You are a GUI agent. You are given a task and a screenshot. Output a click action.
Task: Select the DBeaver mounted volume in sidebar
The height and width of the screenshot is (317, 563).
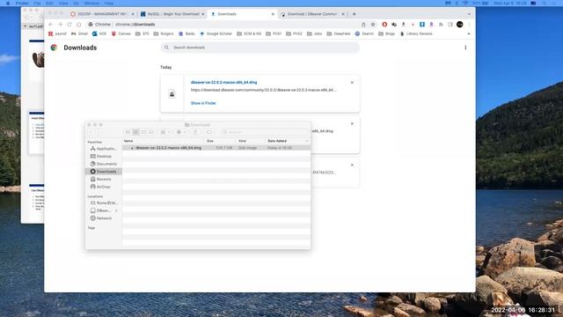pyautogui.click(x=100, y=210)
